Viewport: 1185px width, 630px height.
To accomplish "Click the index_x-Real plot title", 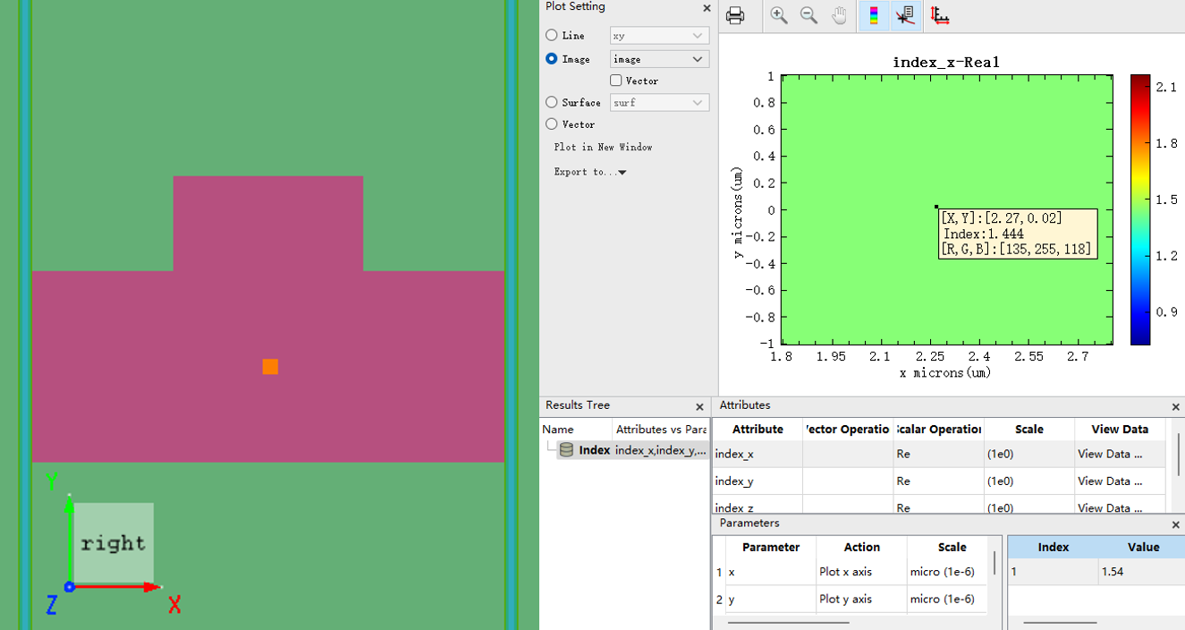I will [x=945, y=62].
